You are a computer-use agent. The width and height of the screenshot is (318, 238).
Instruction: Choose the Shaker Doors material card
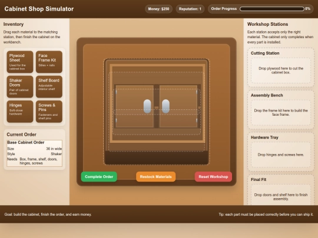click(x=20, y=86)
